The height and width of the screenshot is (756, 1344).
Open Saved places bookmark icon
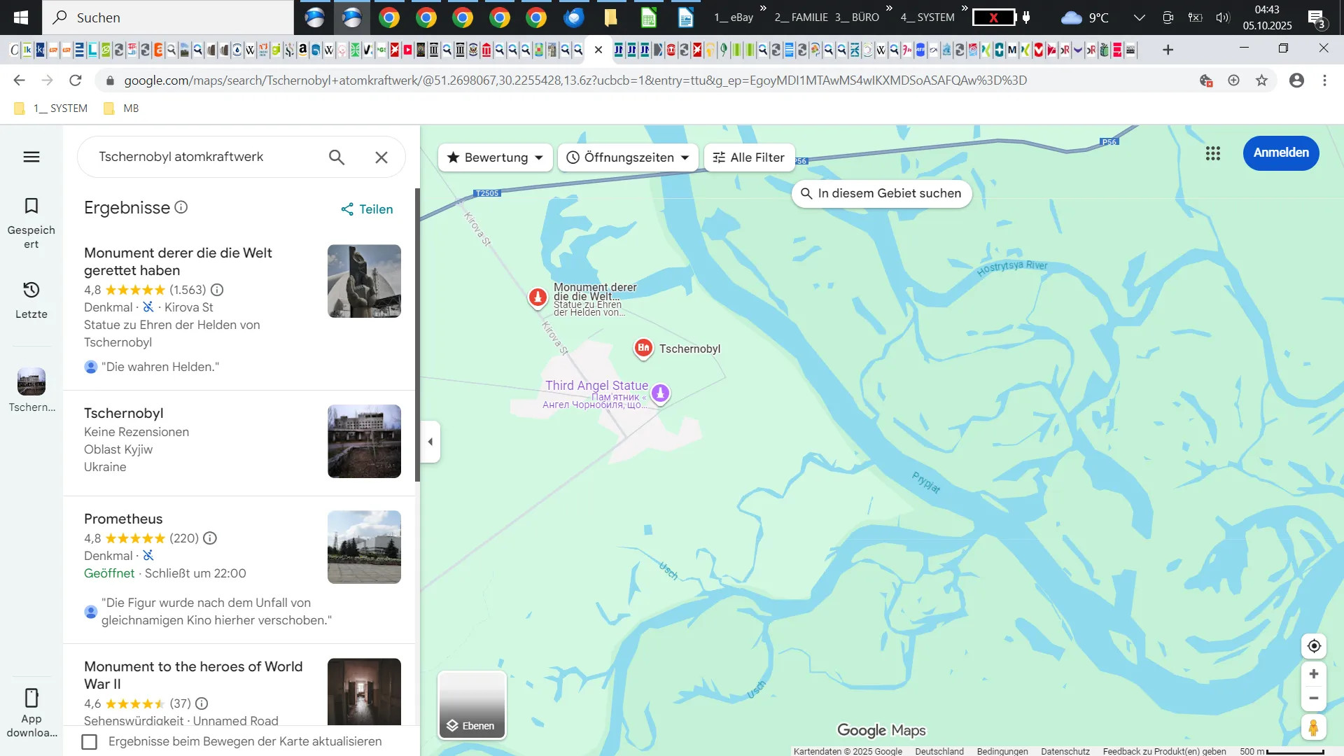(x=31, y=206)
